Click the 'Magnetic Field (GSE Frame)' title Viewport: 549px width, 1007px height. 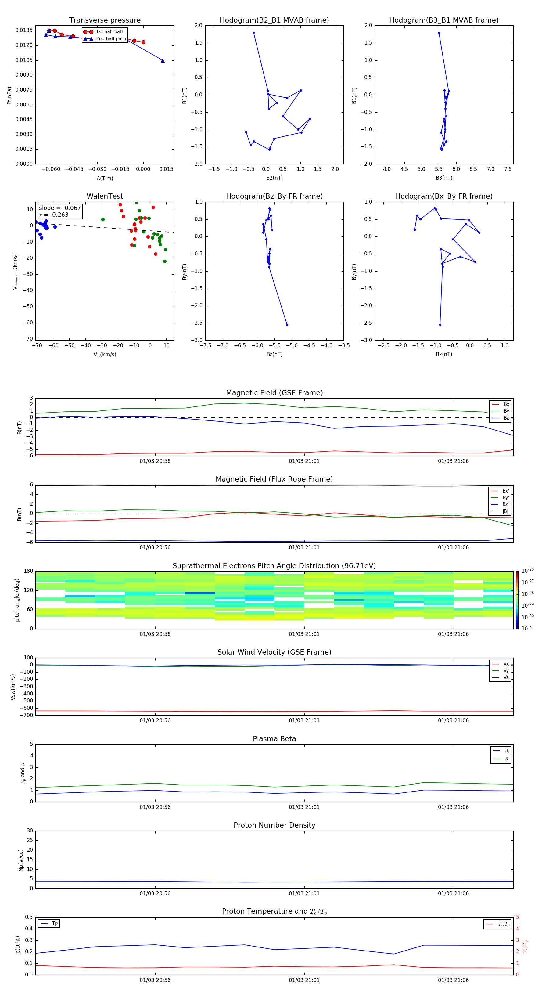tap(274, 393)
